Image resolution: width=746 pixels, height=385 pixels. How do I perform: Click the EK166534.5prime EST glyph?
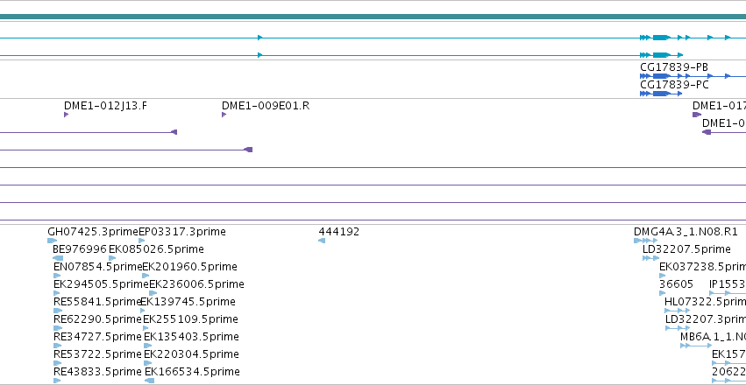(x=149, y=381)
